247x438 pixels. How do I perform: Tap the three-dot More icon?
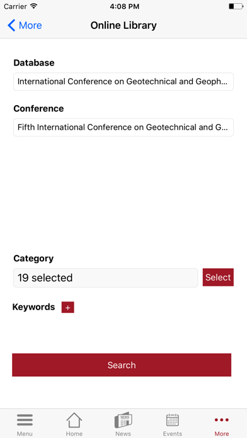[222, 420]
